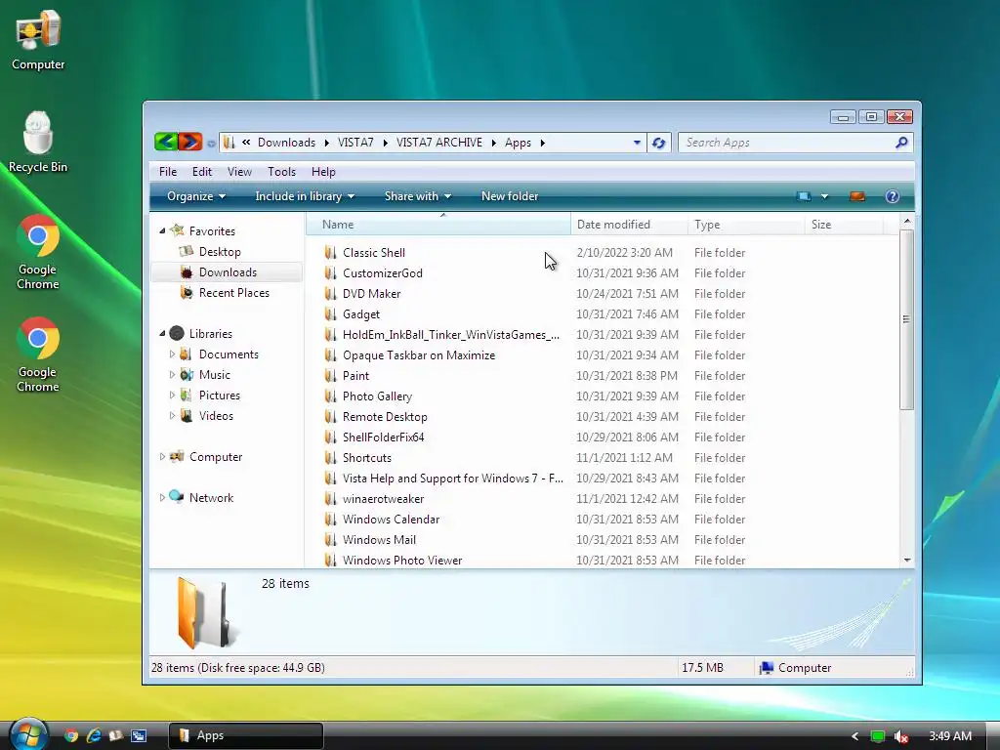
Task: Expand the Documents library
Action: click(x=172, y=354)
